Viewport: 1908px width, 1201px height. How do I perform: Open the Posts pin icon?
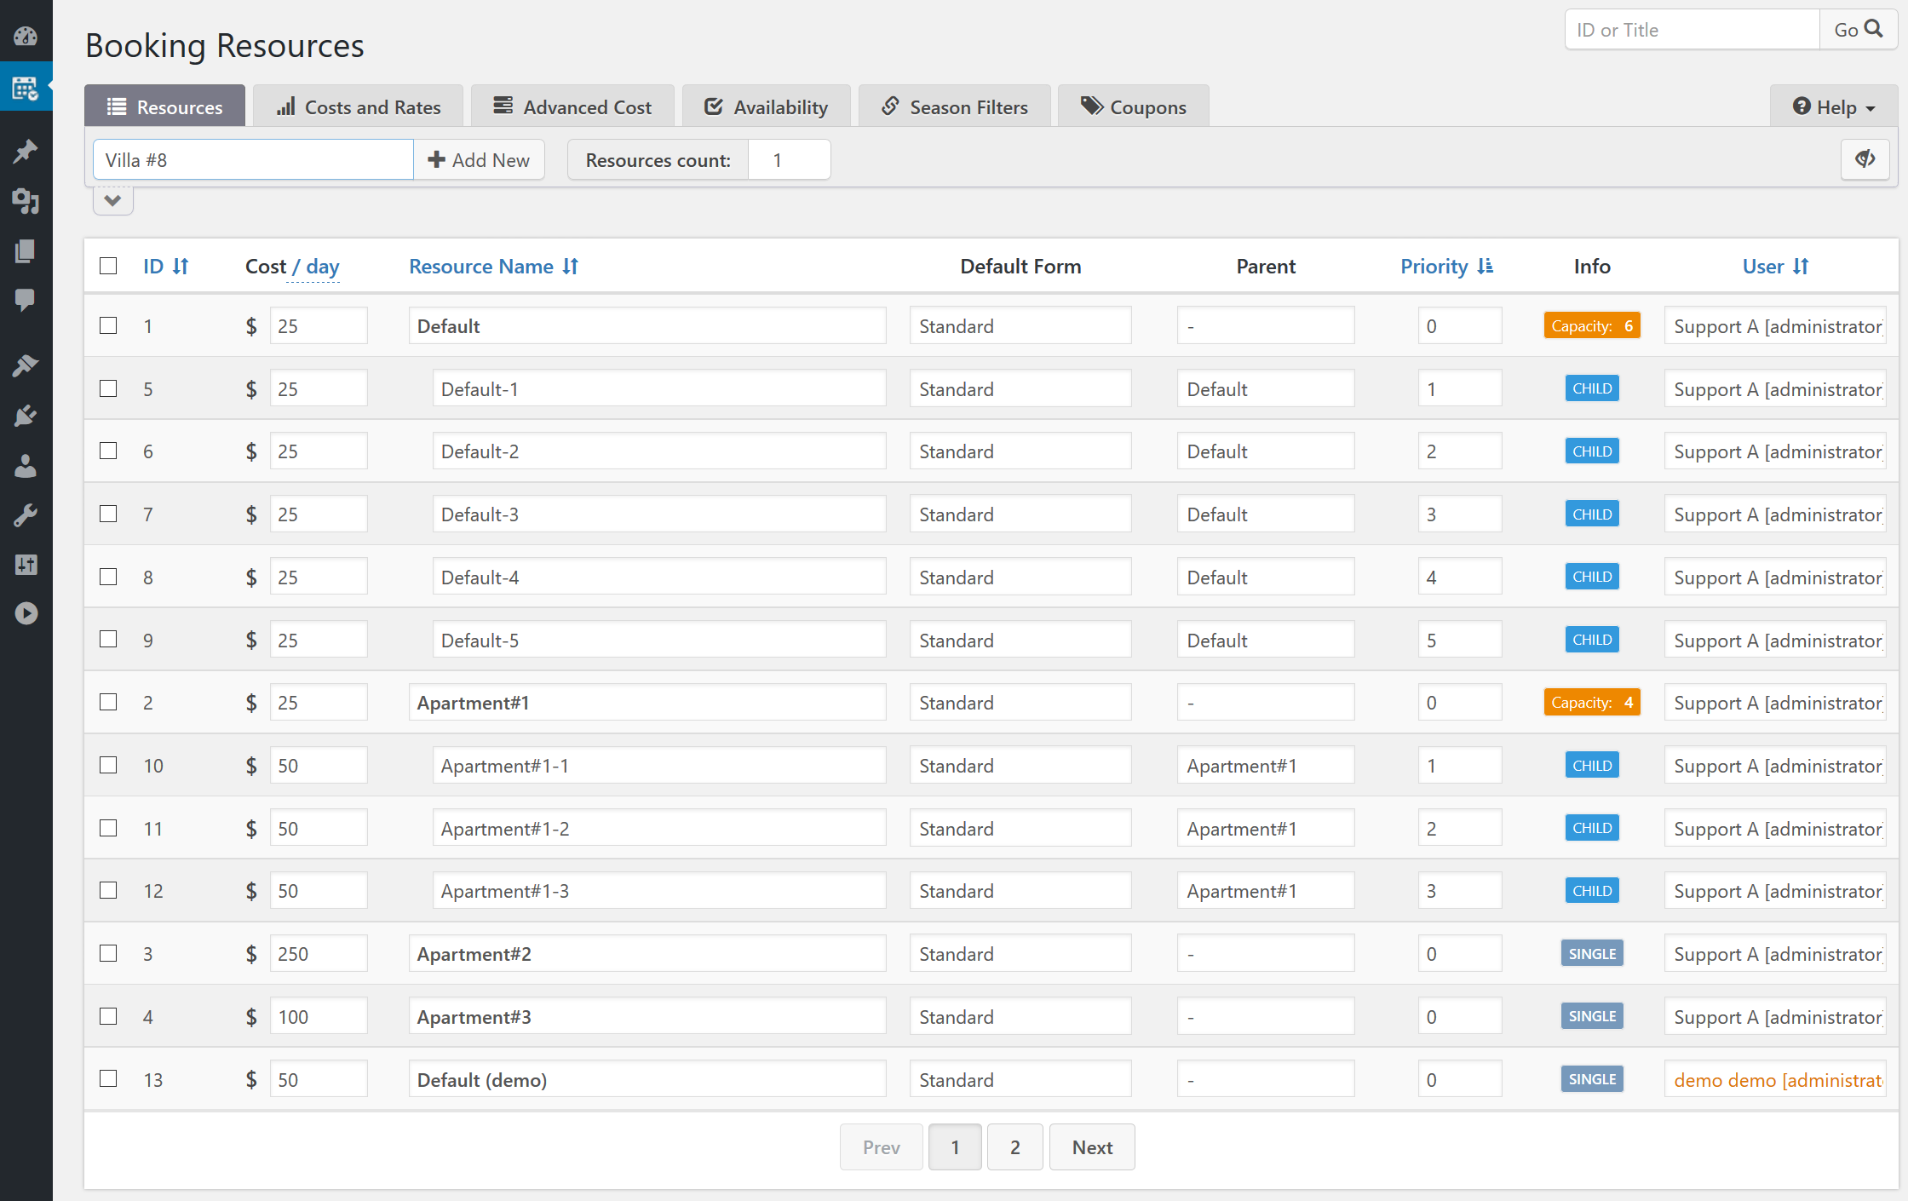26,151
